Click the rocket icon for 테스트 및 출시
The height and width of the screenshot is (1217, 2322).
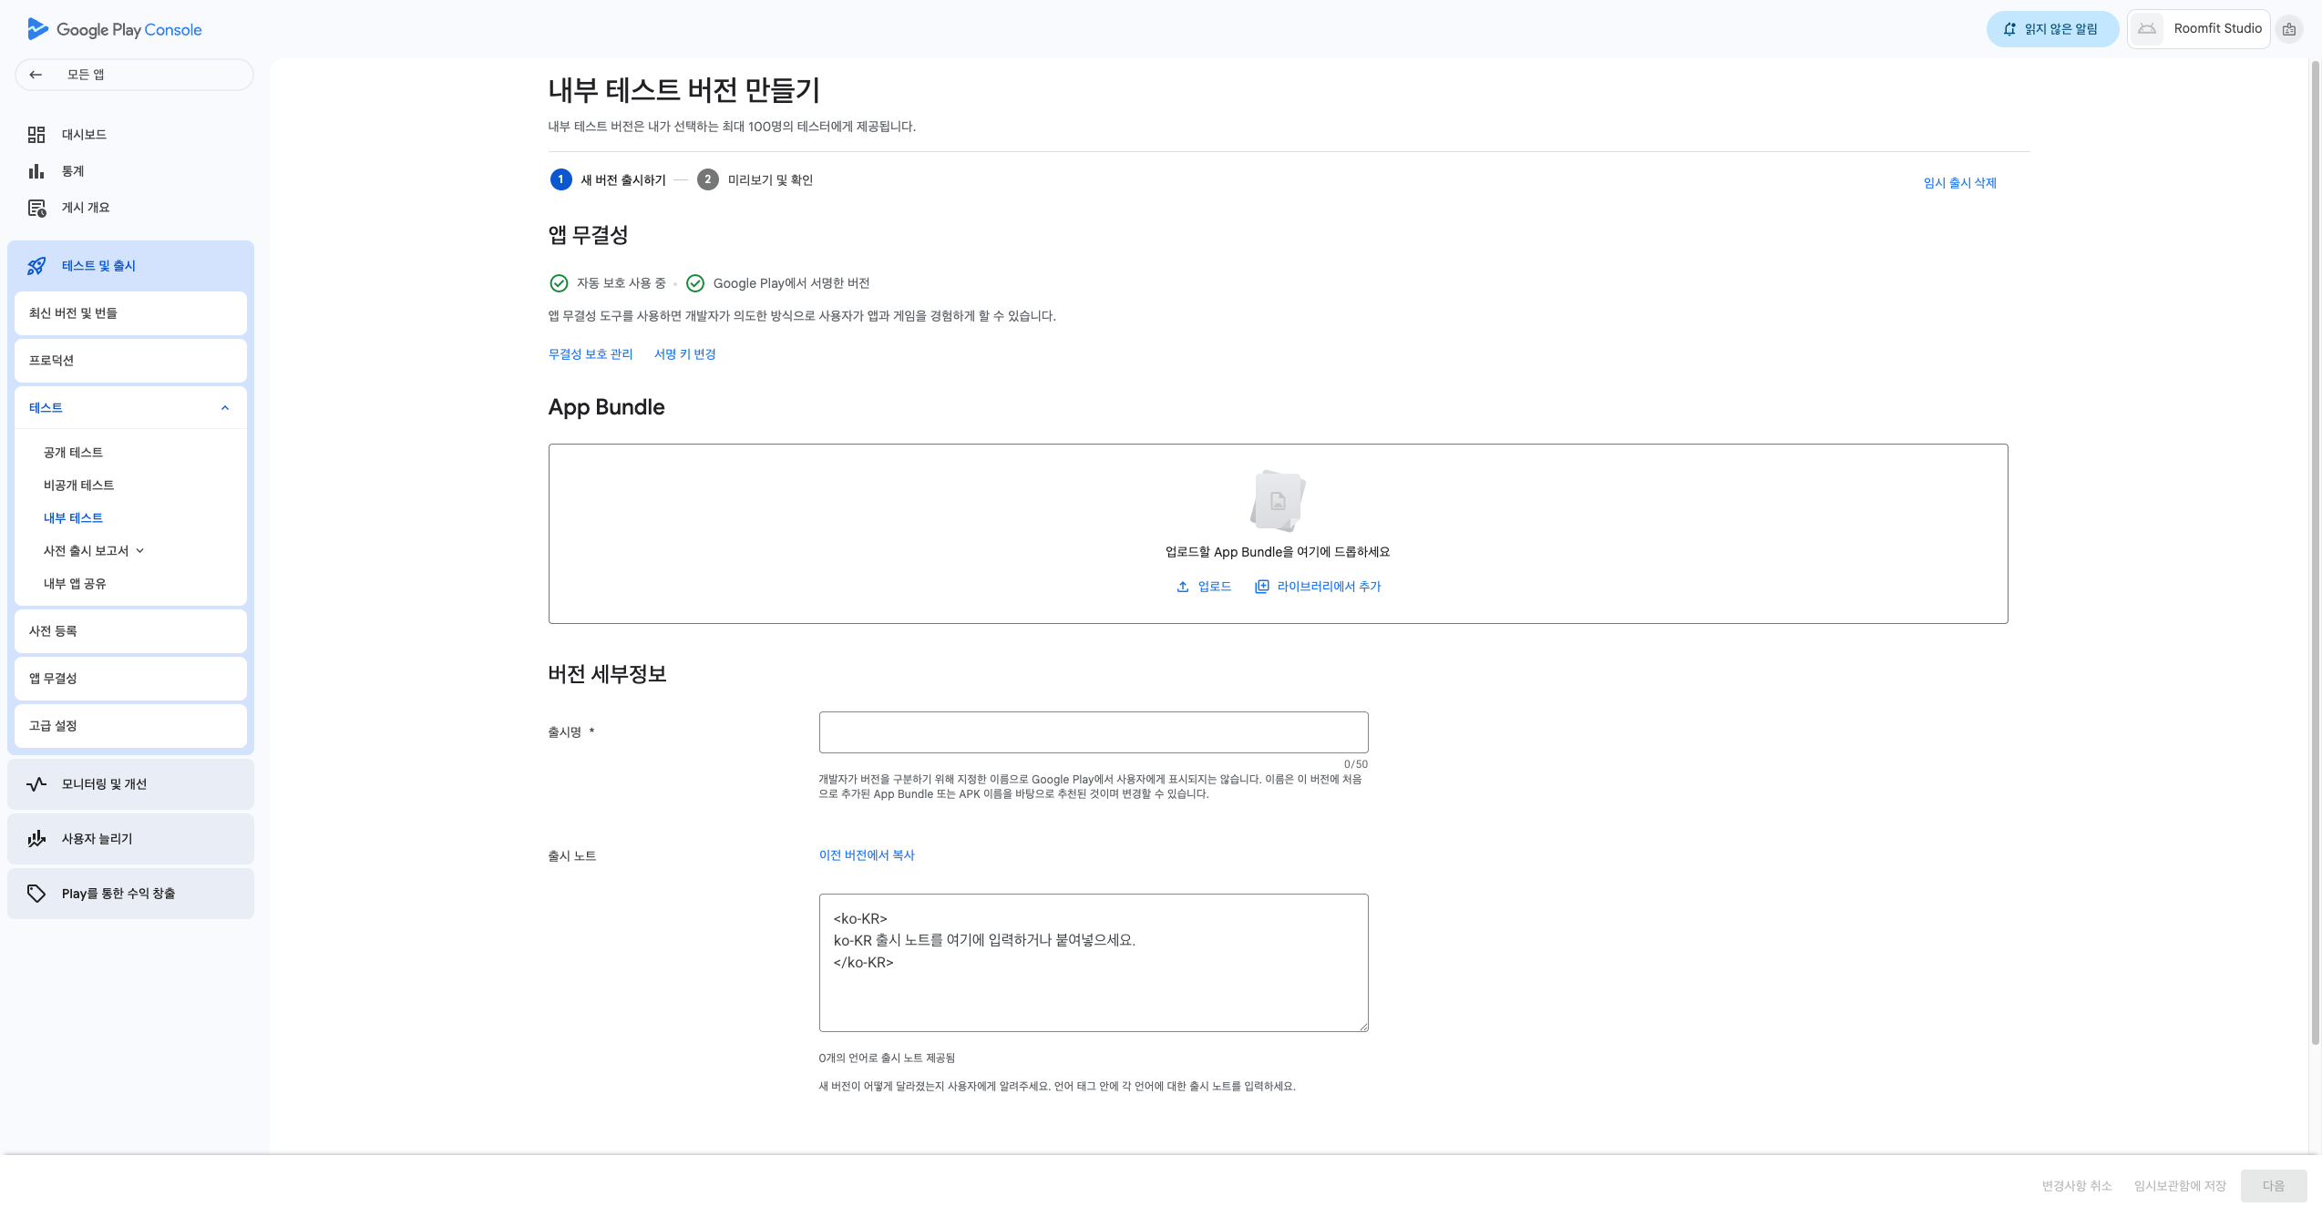[x=36, y=266]
